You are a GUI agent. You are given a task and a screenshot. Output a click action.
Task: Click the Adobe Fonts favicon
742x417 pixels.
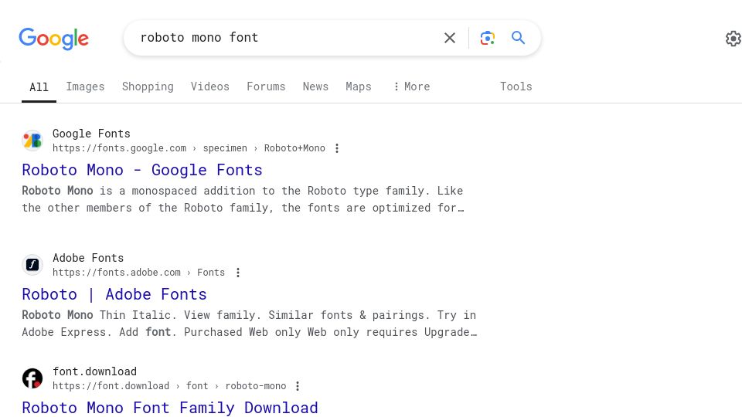(x=32, y=265)
